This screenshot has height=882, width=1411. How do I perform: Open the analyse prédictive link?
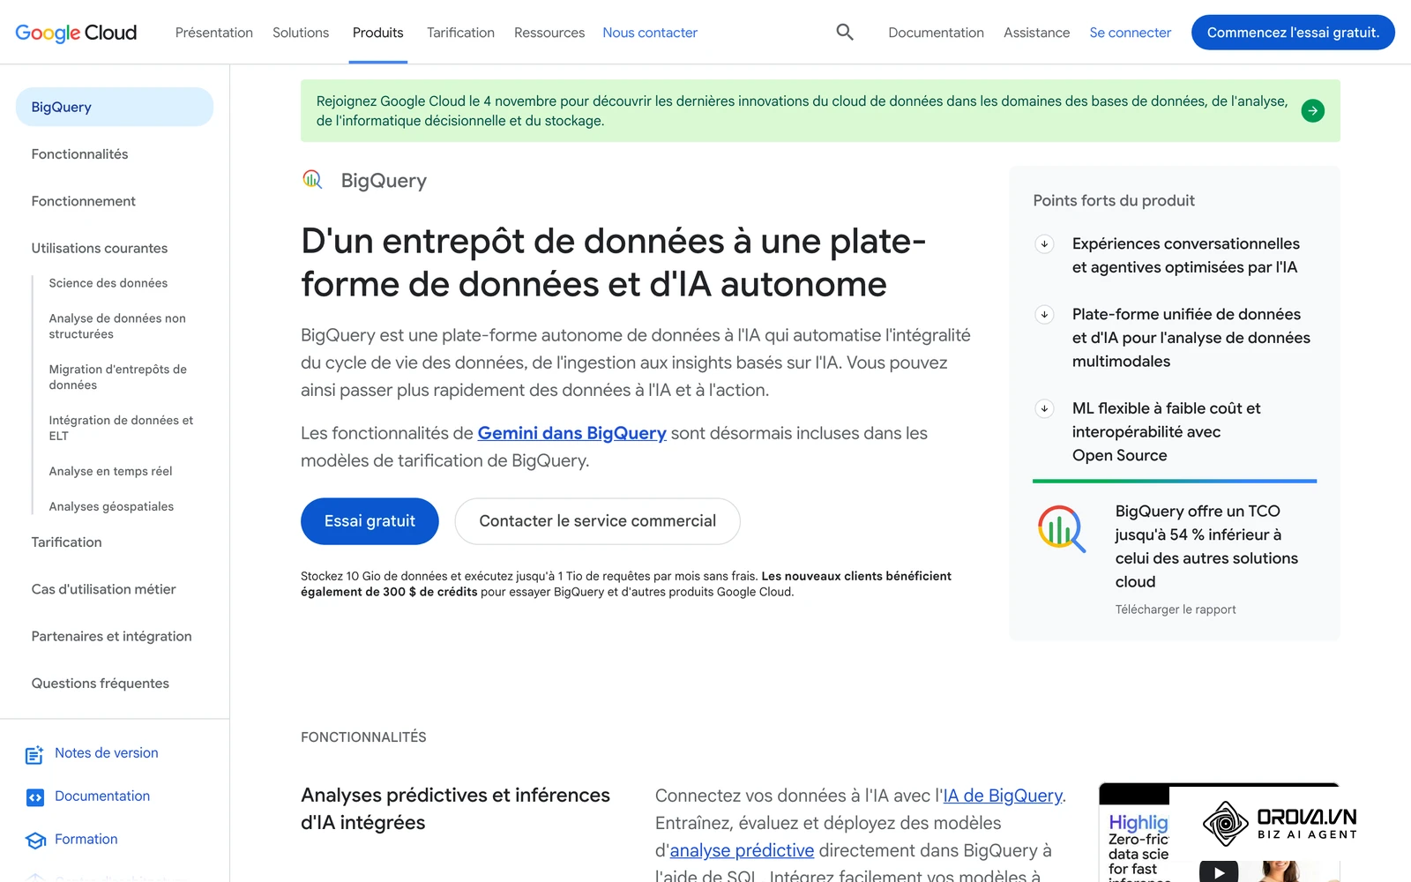click(742, 850)
